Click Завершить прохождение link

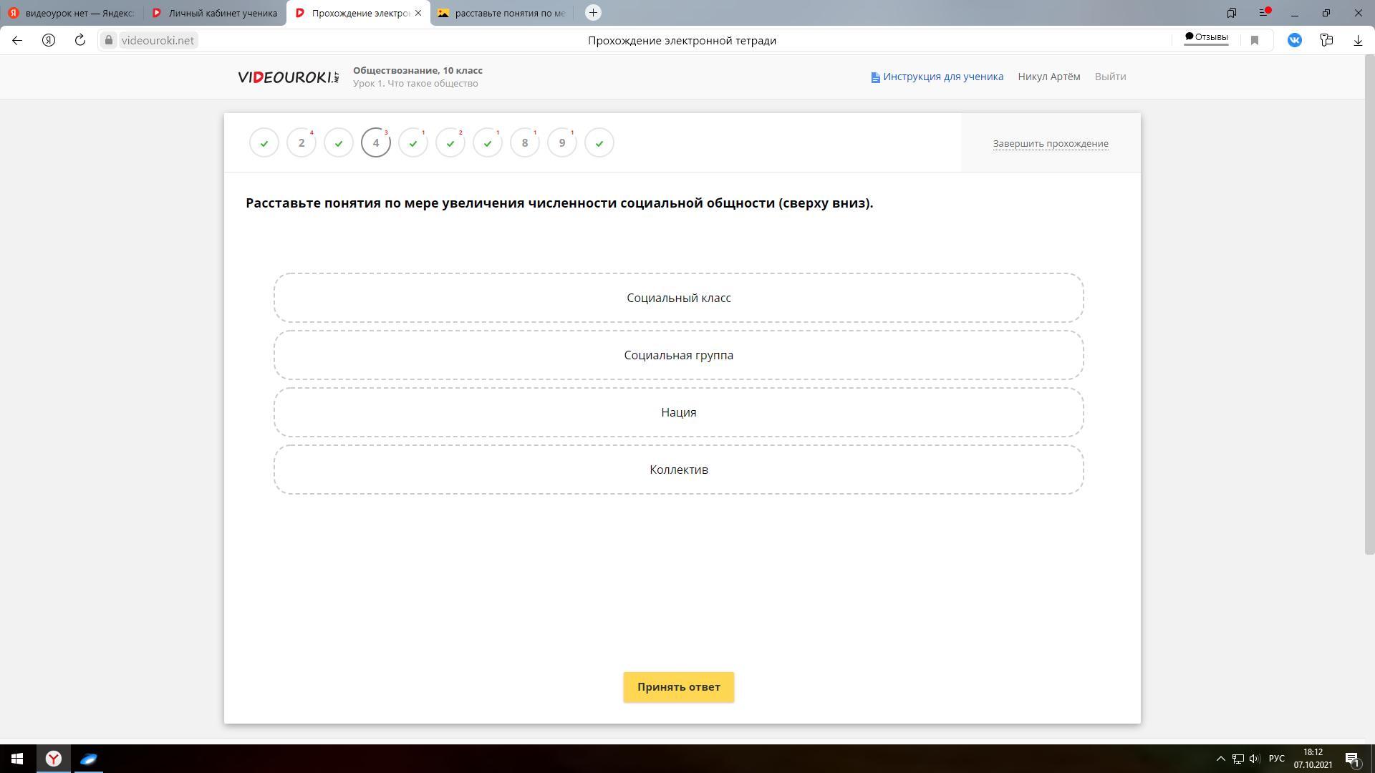click(1050, 144)
